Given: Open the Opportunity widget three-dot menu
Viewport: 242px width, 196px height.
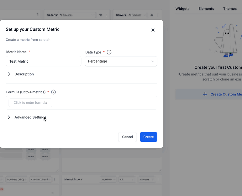Looking at the screenshot, I should [106, 15].
